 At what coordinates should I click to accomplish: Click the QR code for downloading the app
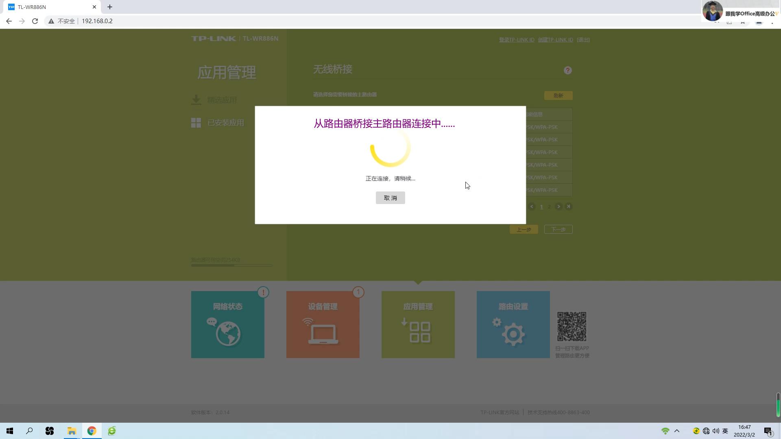point(572,325)
